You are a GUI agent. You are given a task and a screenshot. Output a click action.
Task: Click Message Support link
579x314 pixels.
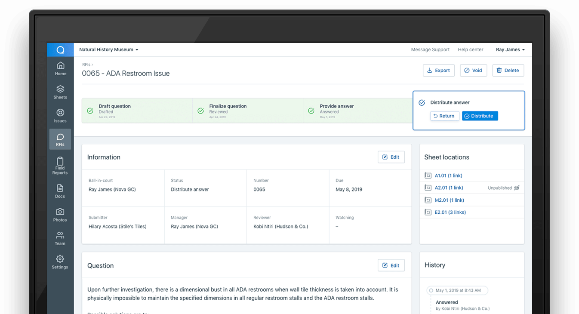430,50
